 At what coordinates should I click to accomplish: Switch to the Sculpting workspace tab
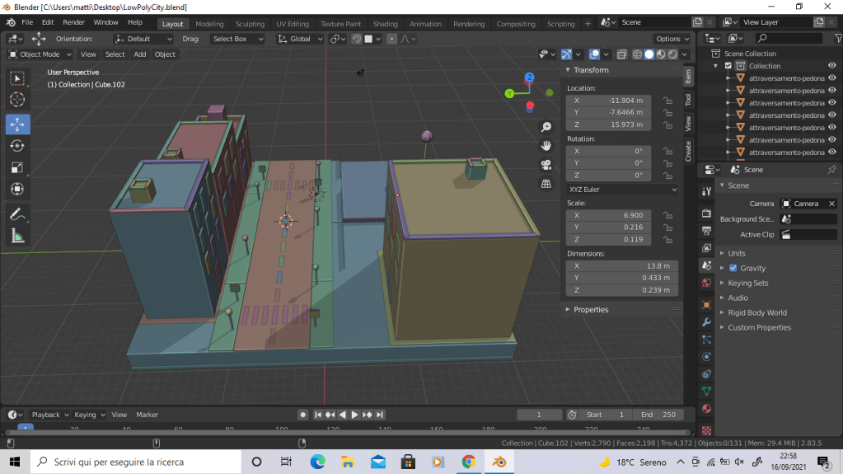point(250,24)
